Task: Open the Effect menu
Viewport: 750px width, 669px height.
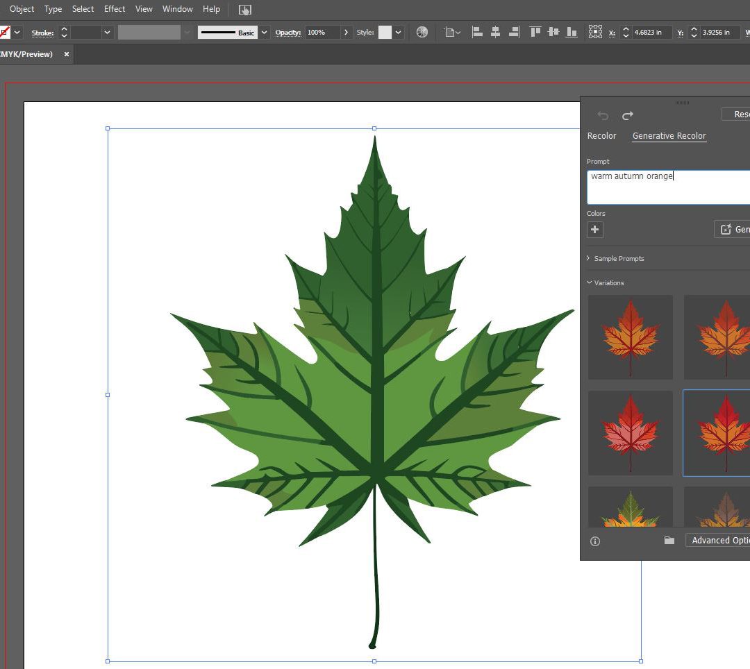Action: pyautogui.click(x=115, y=9)
